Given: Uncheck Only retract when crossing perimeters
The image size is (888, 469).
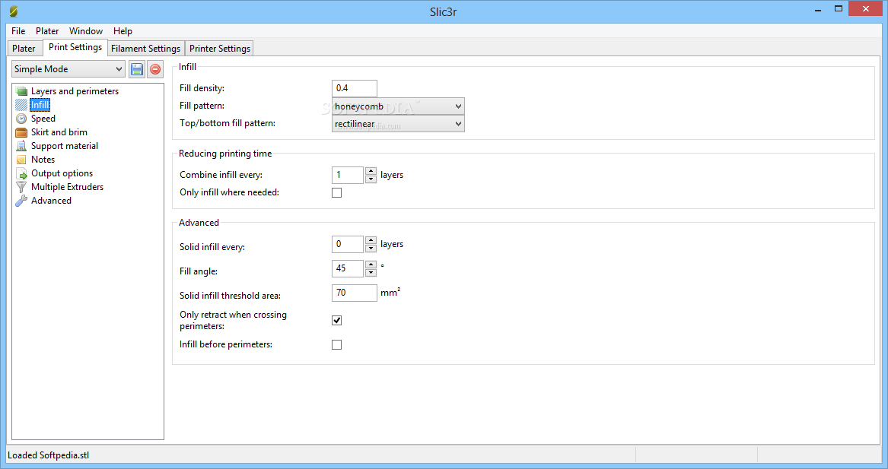Looking at the screenshot, I should tap(336, 320).
